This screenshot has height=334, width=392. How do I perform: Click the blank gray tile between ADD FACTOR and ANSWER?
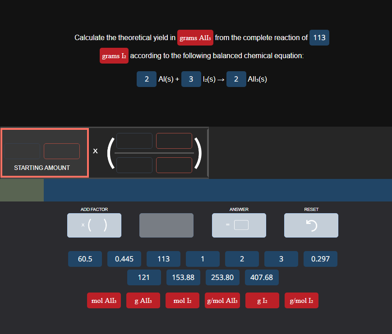click(x=166, y=225)
